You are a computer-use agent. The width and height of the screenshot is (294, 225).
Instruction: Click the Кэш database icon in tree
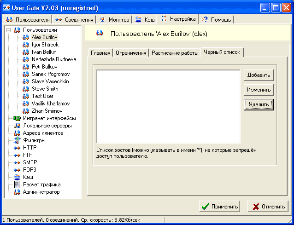(x=17, y=177)
